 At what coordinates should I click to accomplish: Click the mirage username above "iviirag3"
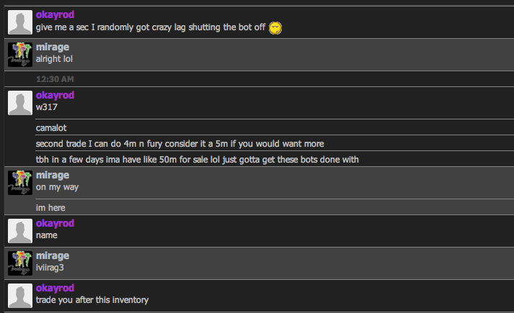pyautogui.click(x=53, y=255)
